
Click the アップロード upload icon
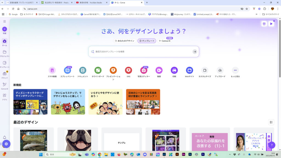coord(220,70)
